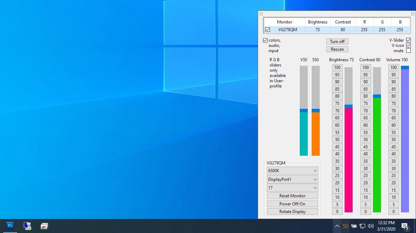
Task: Open the battery tray icon
Action: [x=354, y=226]
